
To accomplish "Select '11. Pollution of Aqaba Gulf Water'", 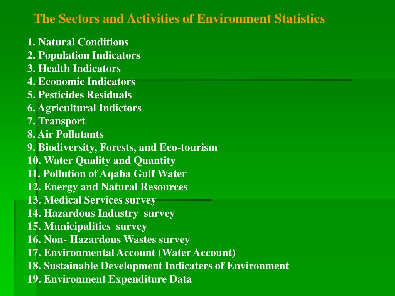I will point(107,174).
